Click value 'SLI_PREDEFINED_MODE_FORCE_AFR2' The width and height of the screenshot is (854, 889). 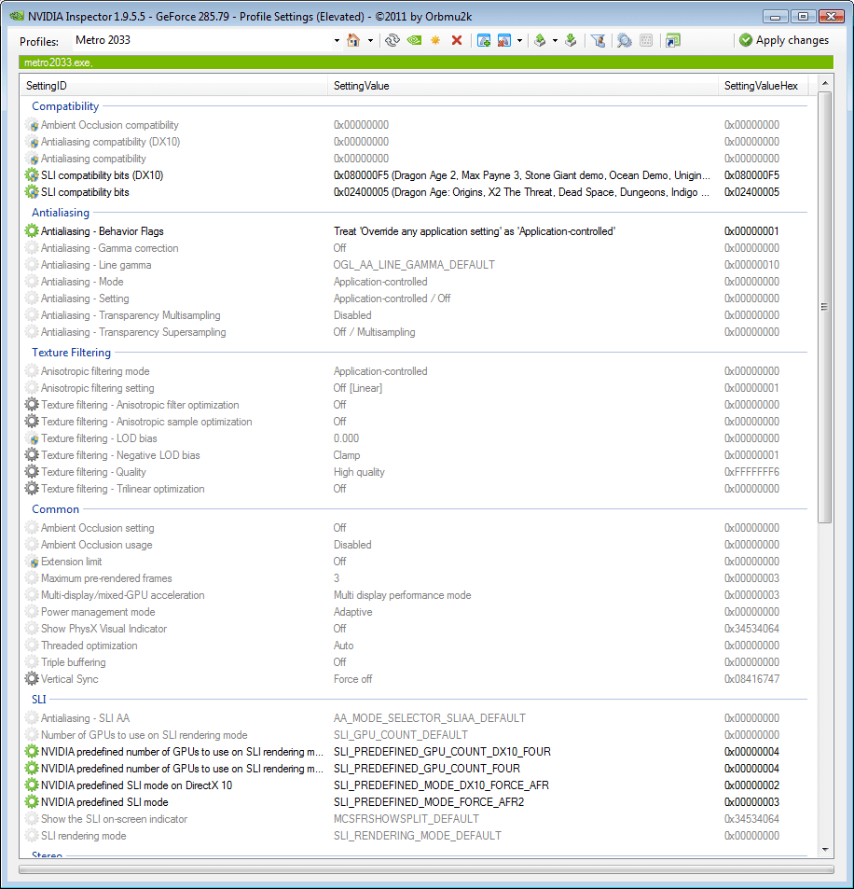coord(429,802)
